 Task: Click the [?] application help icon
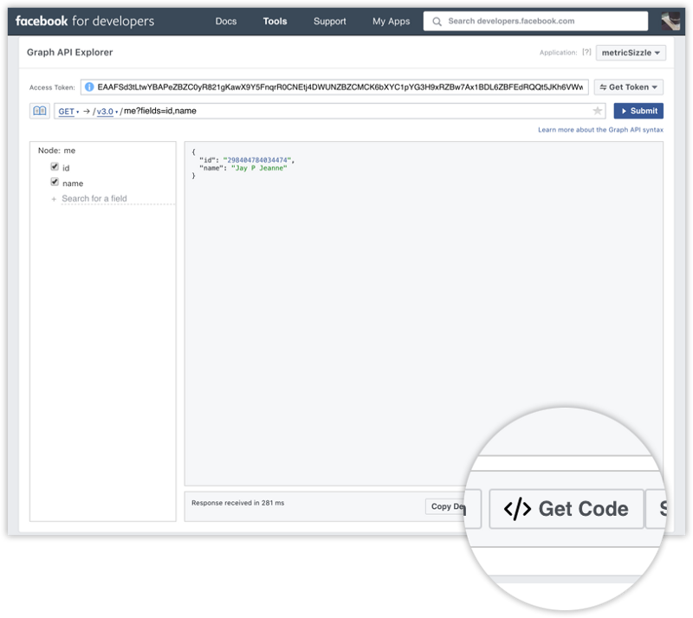586,52
